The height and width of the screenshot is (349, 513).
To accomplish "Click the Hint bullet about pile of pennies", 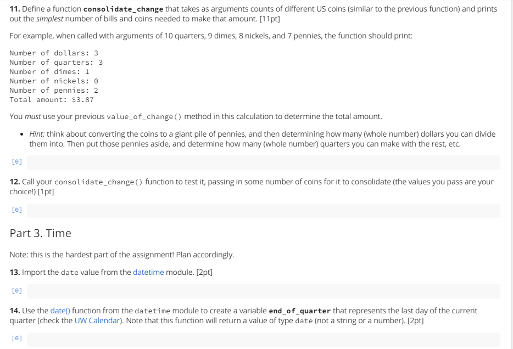I will point(257,138).
